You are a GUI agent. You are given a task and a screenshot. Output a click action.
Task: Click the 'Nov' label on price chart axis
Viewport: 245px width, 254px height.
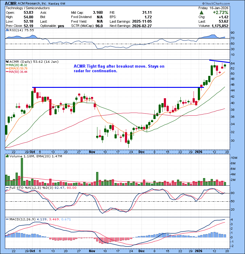[x=92, y=152]
